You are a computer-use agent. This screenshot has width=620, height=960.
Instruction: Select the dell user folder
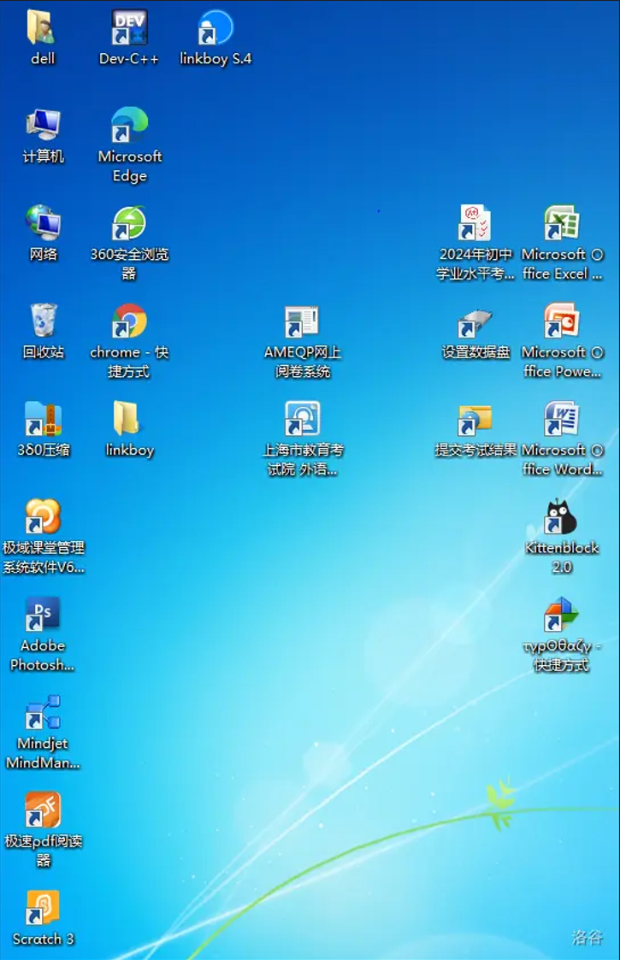click(43, 29)
